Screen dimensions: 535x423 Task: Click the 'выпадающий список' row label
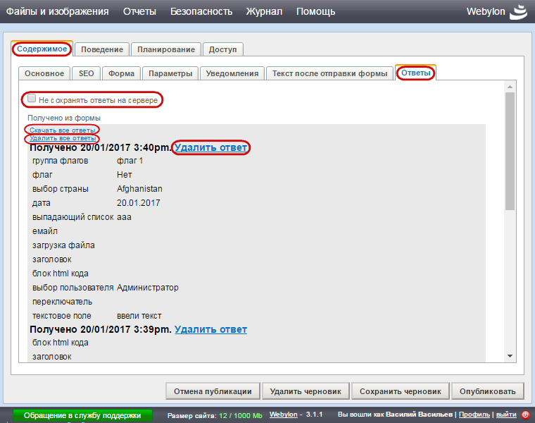73,217
